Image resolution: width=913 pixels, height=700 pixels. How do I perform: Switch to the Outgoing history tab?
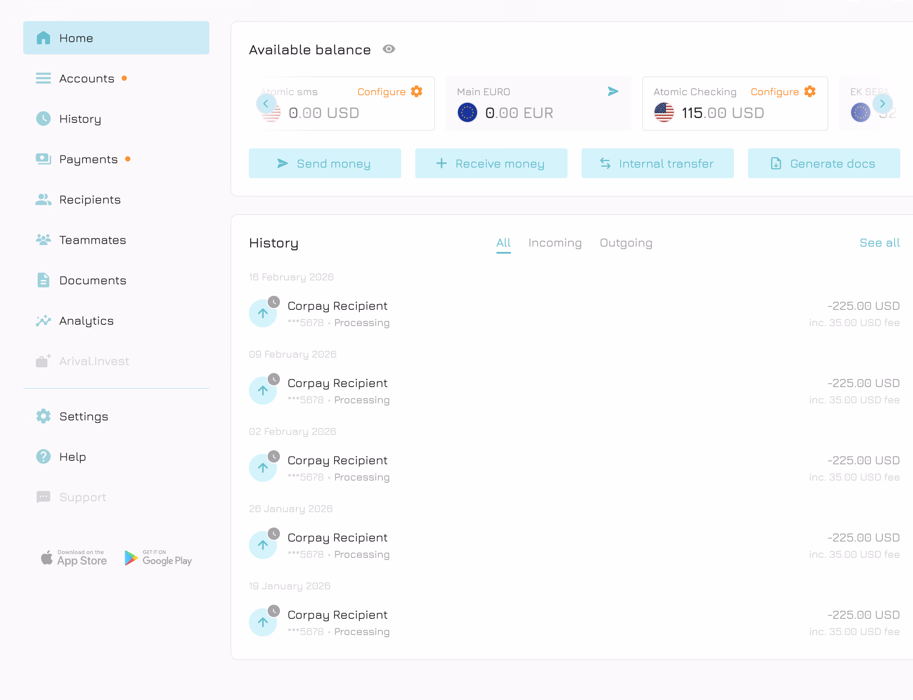point(626,243)
